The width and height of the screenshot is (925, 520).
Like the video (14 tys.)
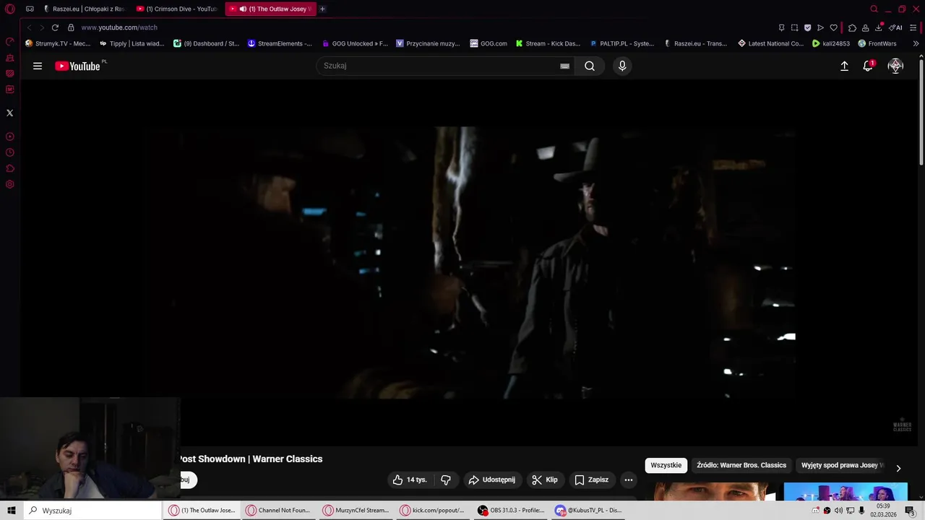410,480
